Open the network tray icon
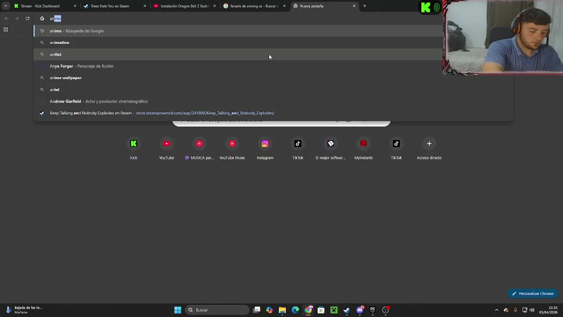The height and width of the screenshot is (317, 563). pos(525,310)
